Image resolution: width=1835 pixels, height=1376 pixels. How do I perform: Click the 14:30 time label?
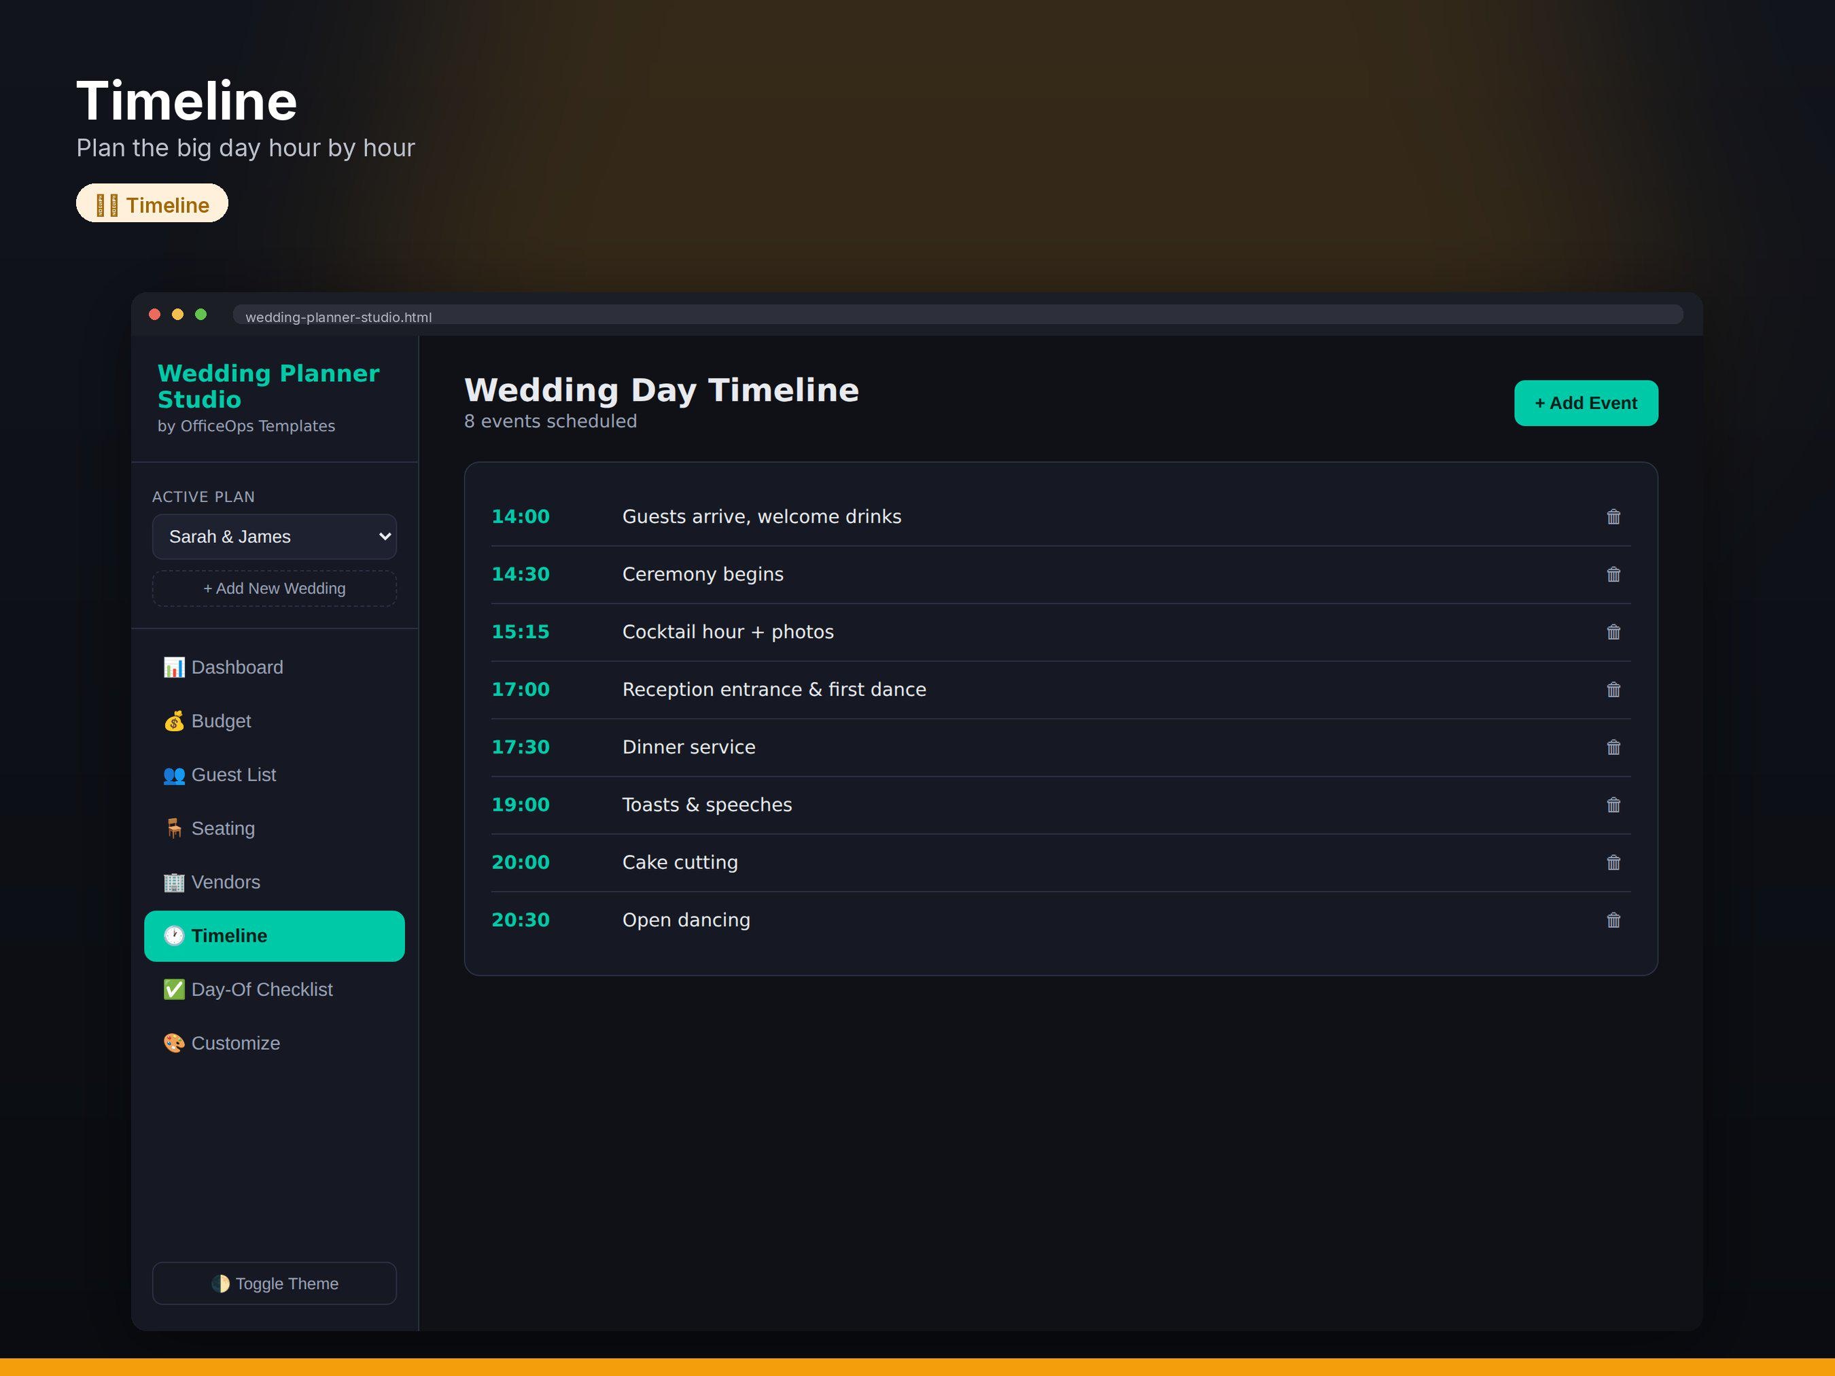pyautogui.click(x=520, y=574)
